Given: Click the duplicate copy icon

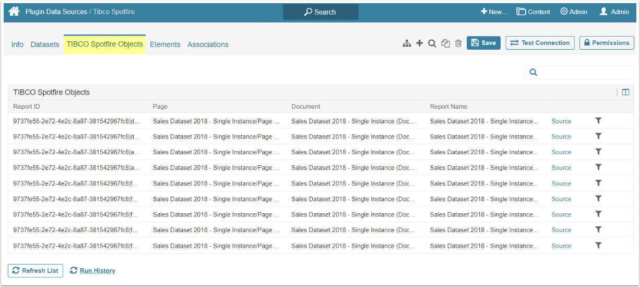Looking at the screenshot, I should [445, 43].
